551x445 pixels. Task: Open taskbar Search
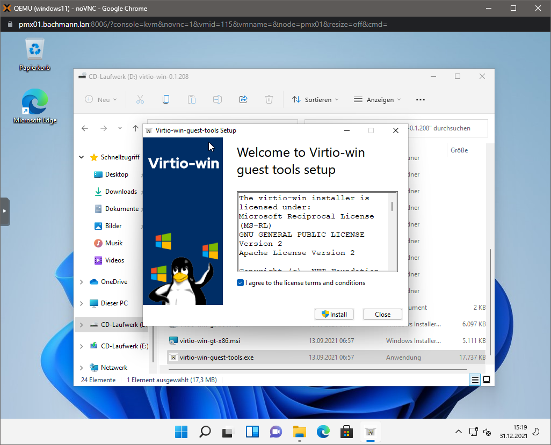205,432
